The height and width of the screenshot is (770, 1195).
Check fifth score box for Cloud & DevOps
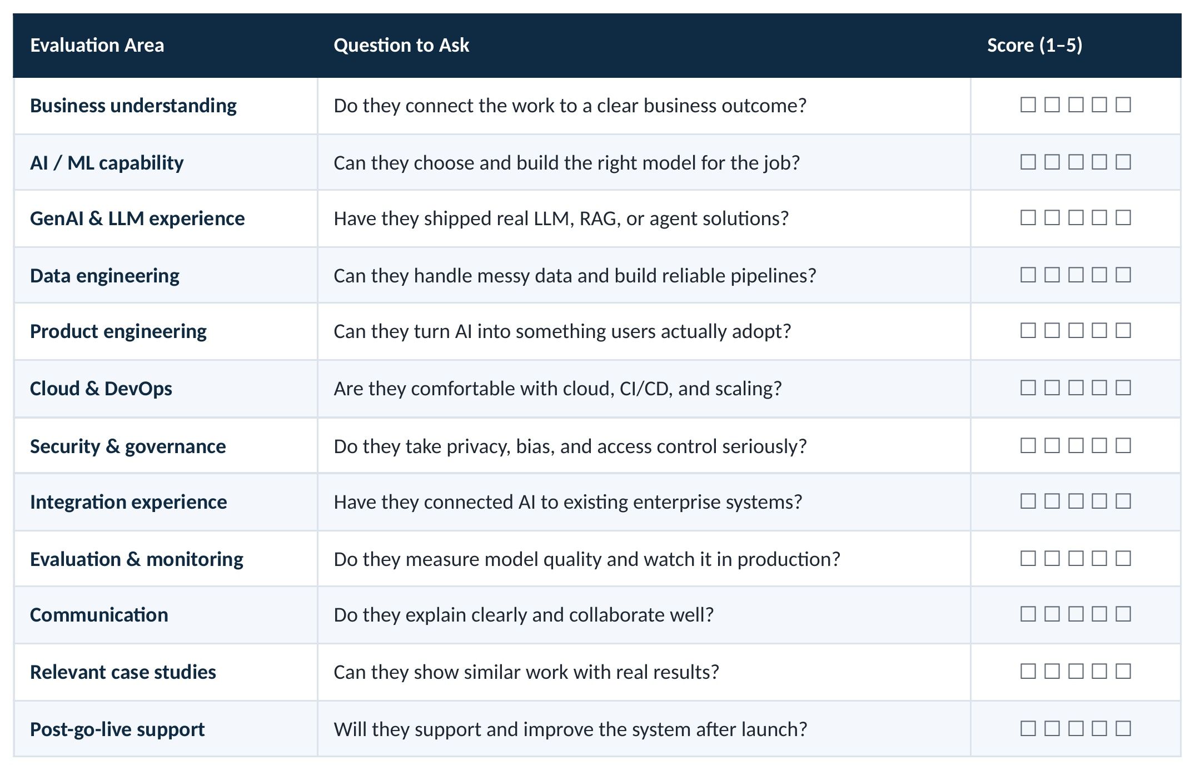(x=1123, y=388)
